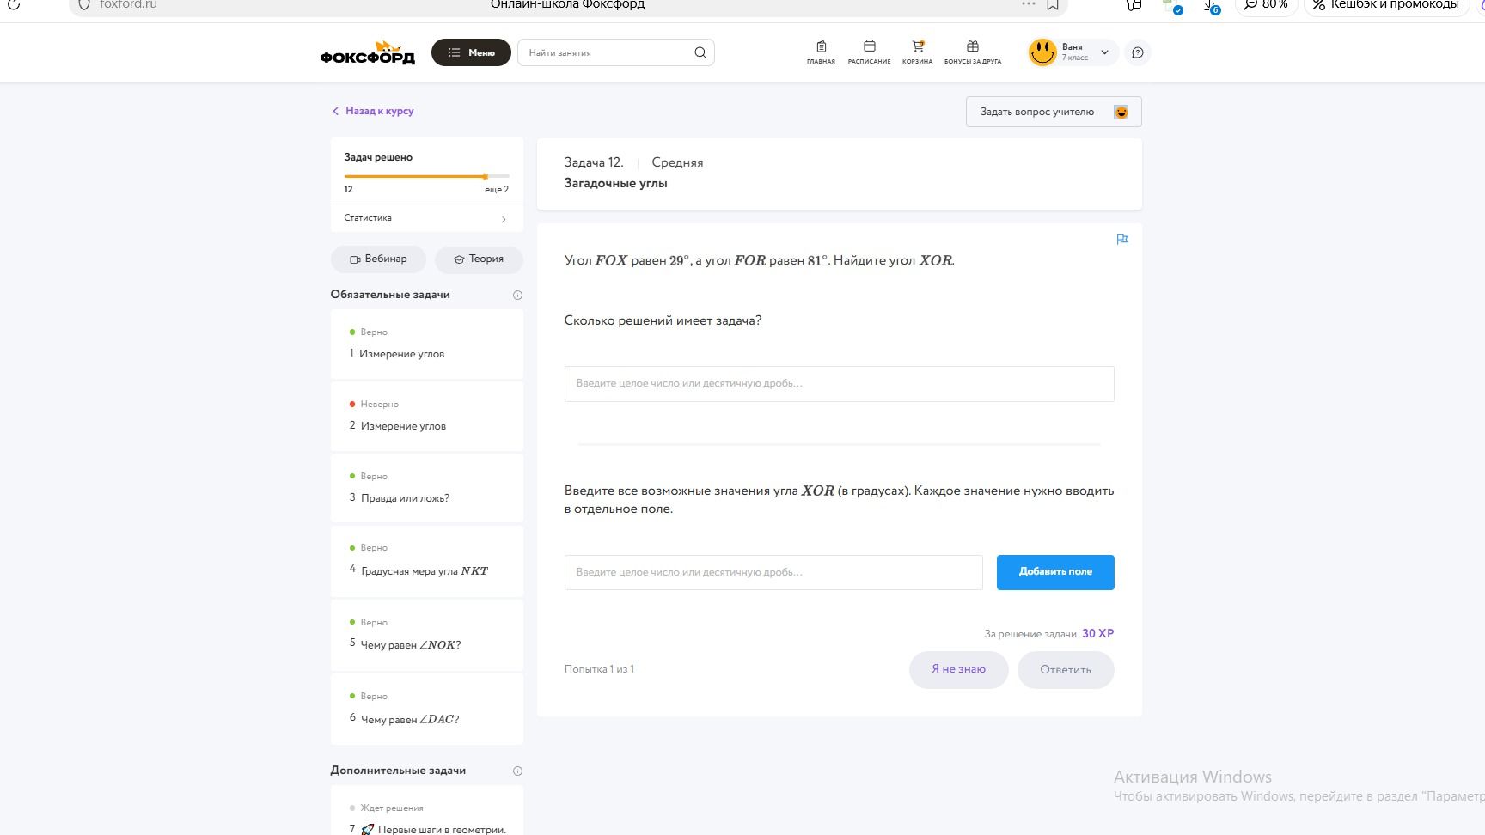Open the Теория tab

(x=479, y=259)
